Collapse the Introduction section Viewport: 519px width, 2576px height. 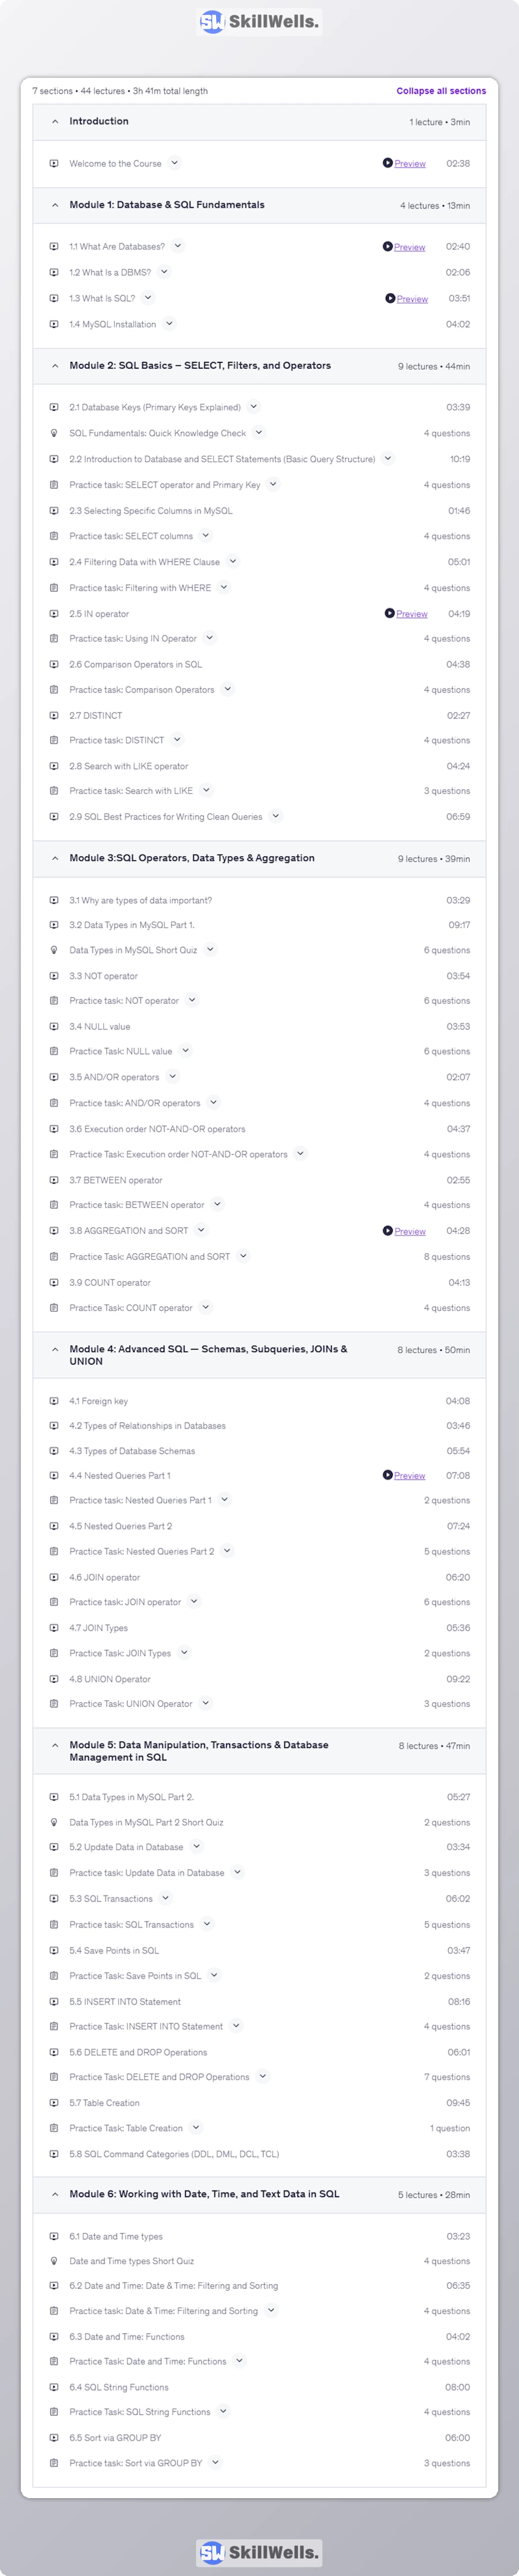(x=55, y=122)
